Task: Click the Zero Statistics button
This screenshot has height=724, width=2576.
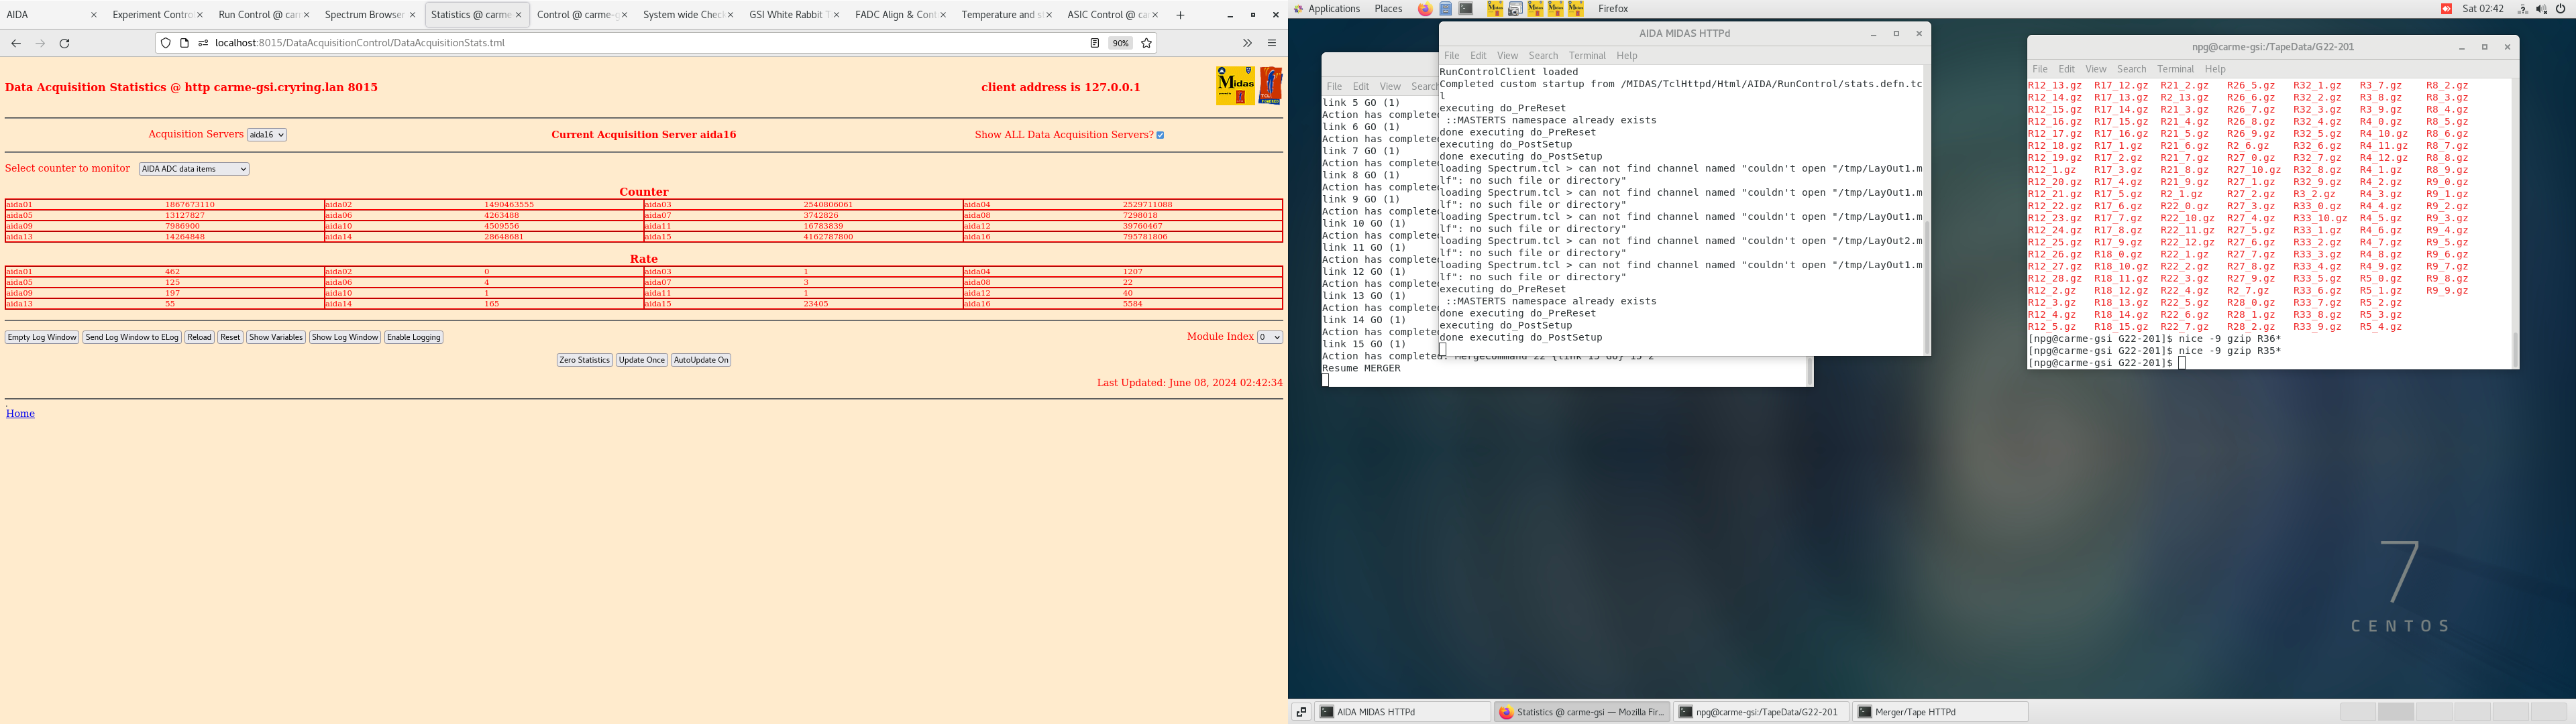Action: (584, 360)
